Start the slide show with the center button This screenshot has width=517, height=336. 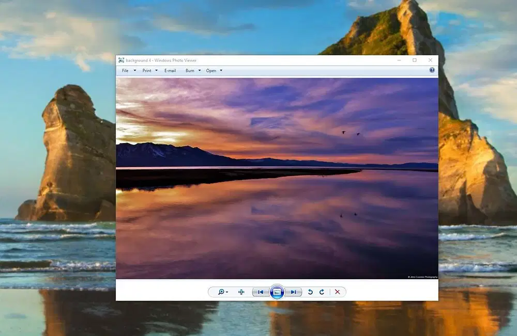click(x=277, y=292)
